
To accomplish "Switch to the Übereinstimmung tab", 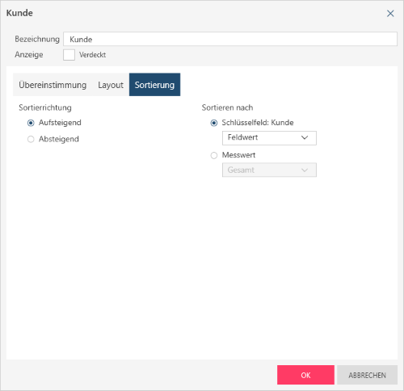I will click(53, 85).
